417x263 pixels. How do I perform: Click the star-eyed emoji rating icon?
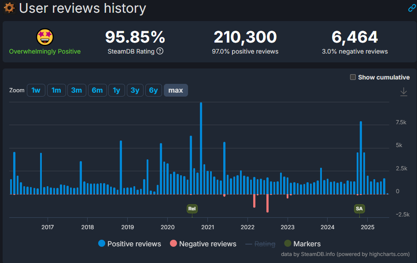[x=44, y=37]
